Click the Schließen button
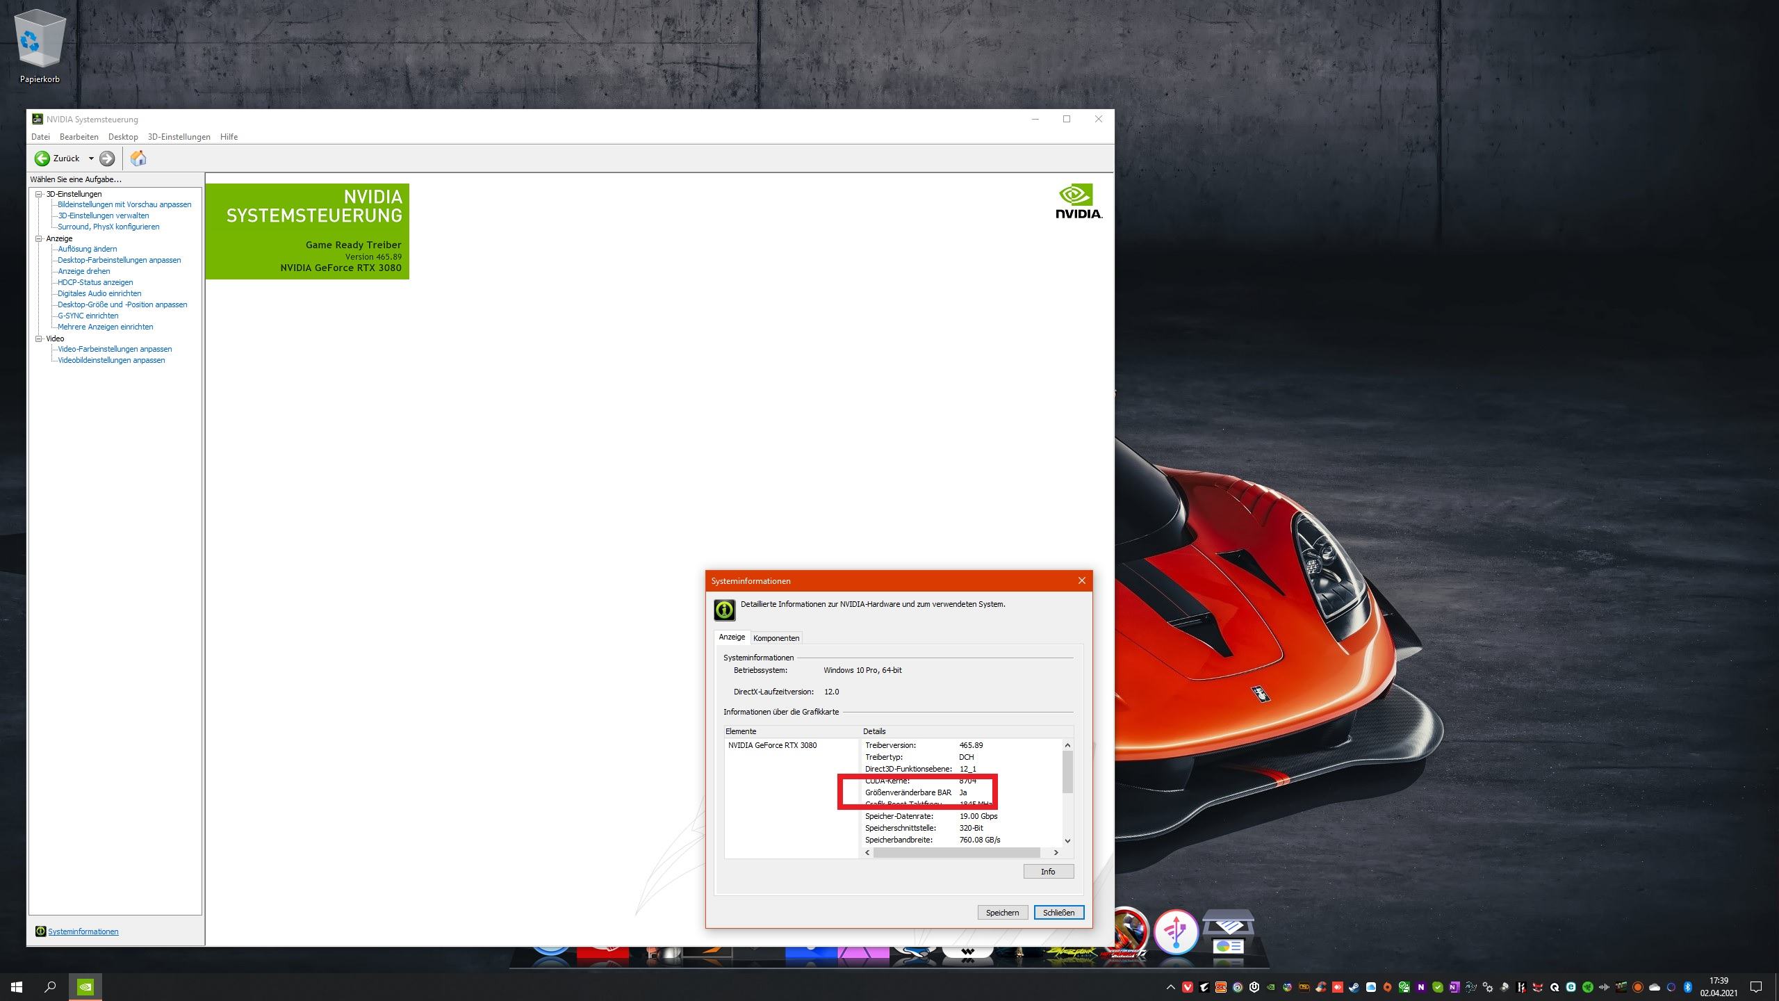The height and width of the screenshot is (1001, 1779). [x=1058, y=913]
